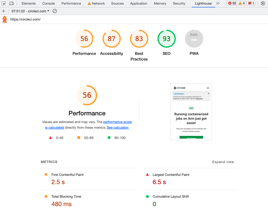268x211 pixels.
Task: View the 4 console warnings badge
Action: click(x=242, y=3)
